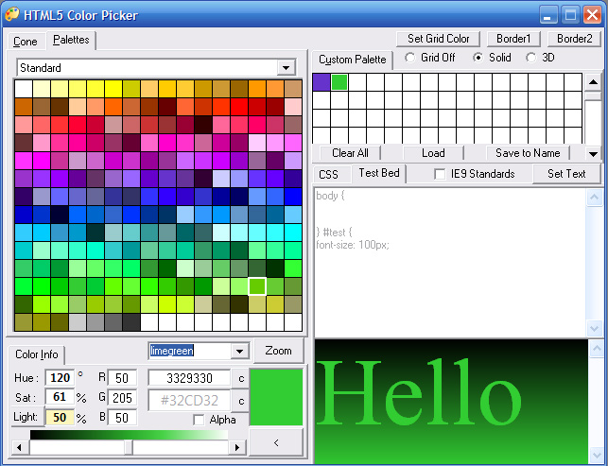Select the white swatch in the top row
The width and height of the screenshot is (608, 466).
point(24,89)
